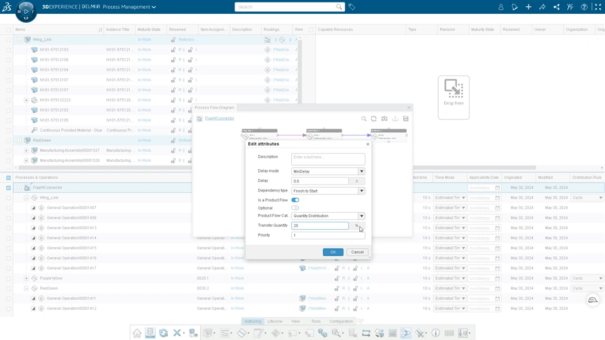Open the Cyclic dropdown in Wing_Link row

pos(587,198)
